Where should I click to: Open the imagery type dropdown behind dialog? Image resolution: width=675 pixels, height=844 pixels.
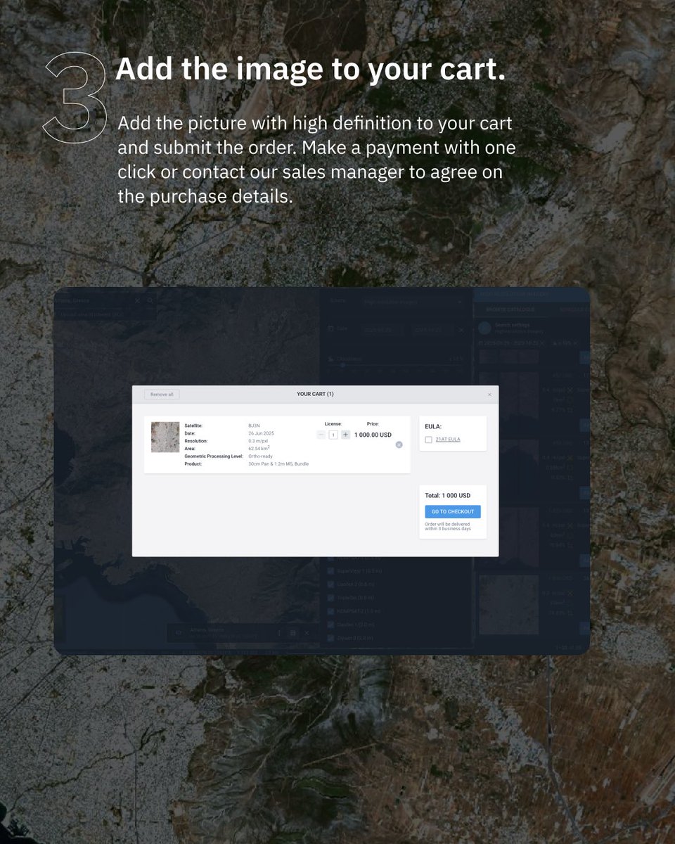[x=413, y=302]
